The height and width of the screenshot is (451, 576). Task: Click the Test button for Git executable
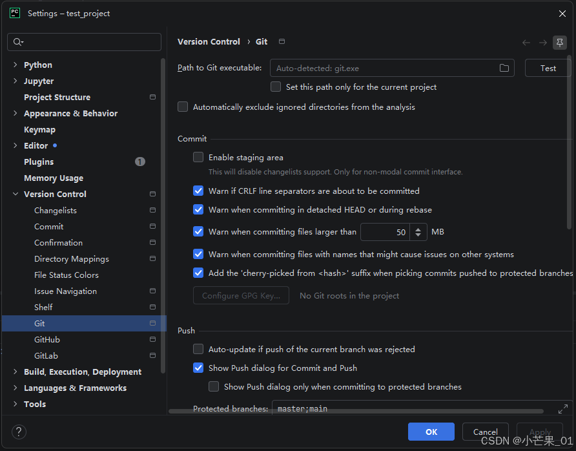(548, 68)
